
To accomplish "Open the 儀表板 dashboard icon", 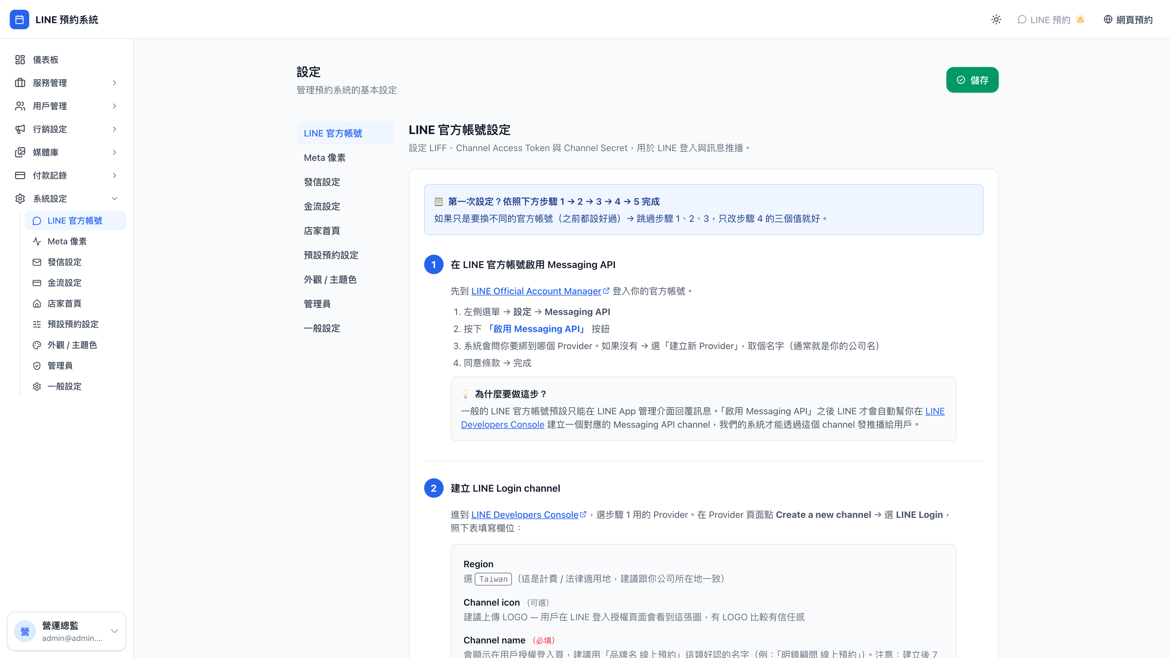I will (20, 59).
